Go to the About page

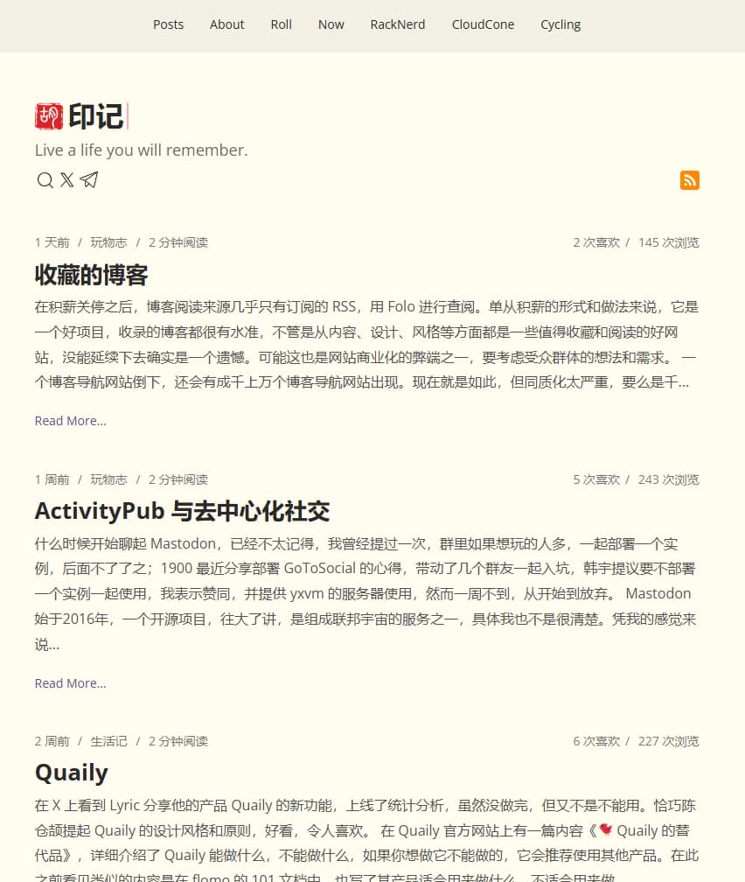tap(226, 24)
